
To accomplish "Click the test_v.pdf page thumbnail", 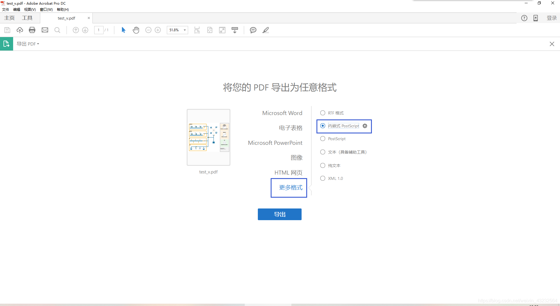I will pyautogui.click(x=209, y=137).
